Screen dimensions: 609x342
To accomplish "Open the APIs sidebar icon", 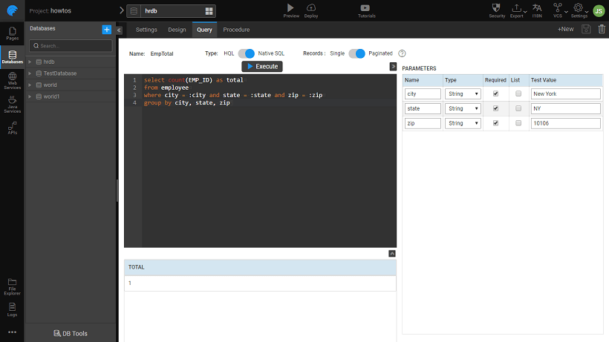I will [12, 129].
